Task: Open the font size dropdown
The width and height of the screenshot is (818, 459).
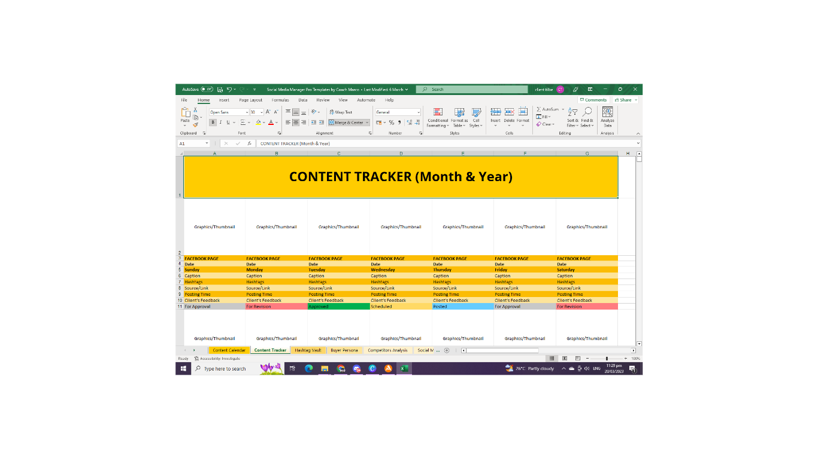Action: coord(262,112)
